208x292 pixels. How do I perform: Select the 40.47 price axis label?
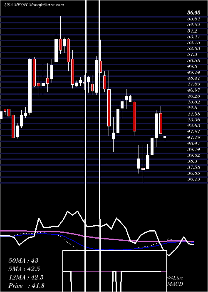pos(194,143)
